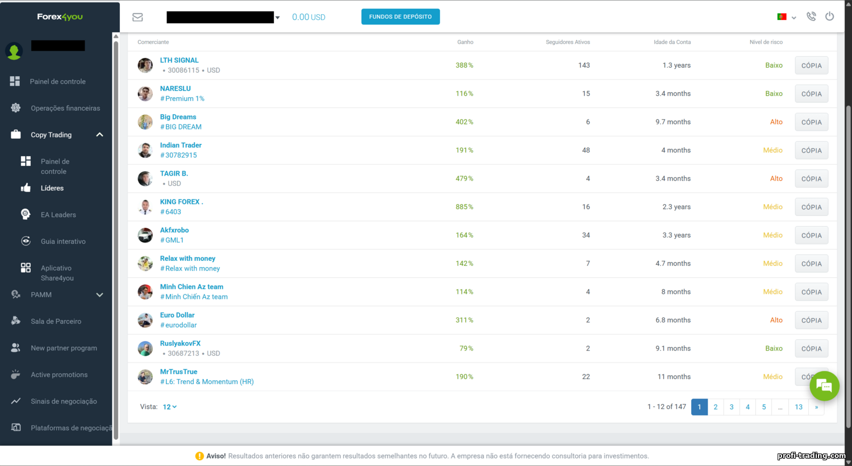
Task: Click the power logout icon
Action: coord(829,16)
